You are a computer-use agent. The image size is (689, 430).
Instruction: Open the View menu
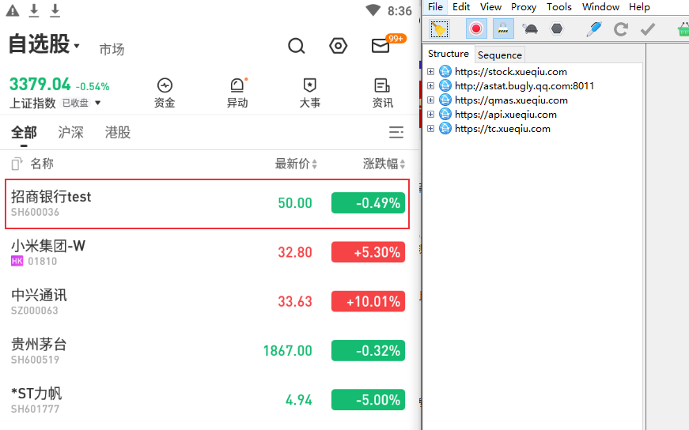tap(490, 7)
